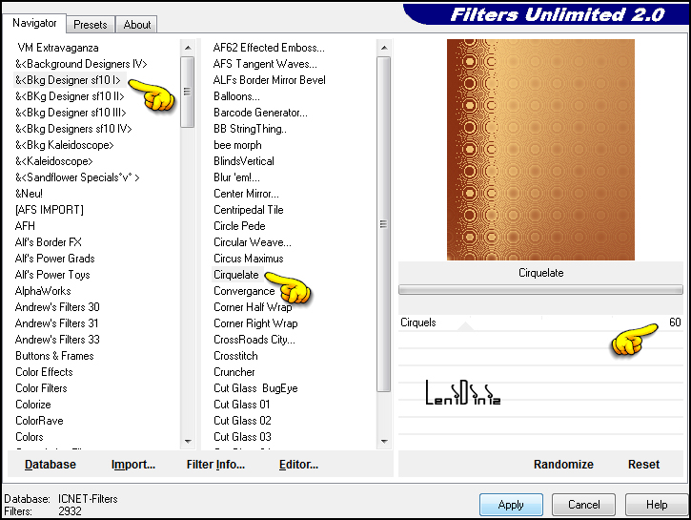Click Randomize to shuffle settings
This screenshot has height=520, width=691.
[x=563, y=465]
